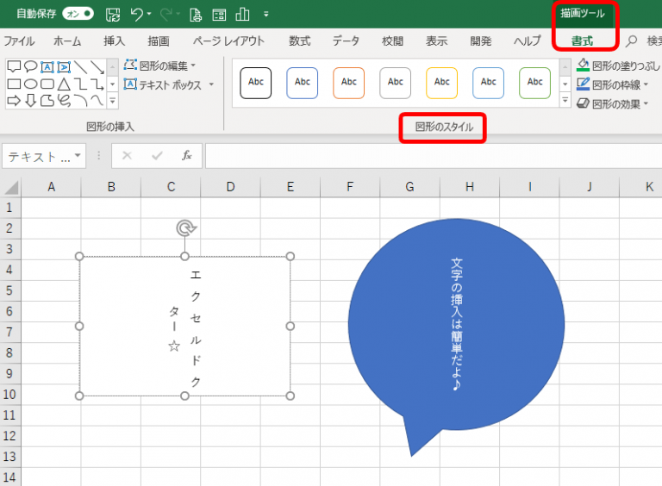
Task: Click the Undo arrow icon
Action: coord(136,14)
